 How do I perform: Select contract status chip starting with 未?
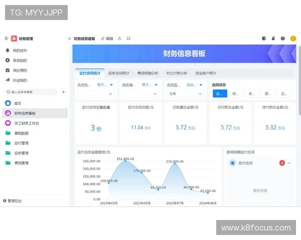(x=253, y=93)
